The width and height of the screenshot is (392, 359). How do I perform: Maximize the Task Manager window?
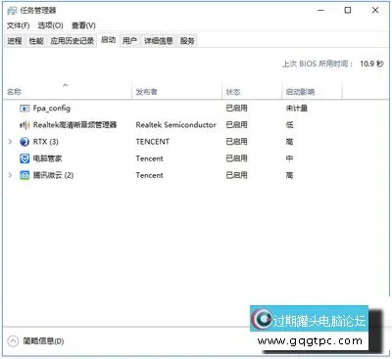(x=348, y=11)
